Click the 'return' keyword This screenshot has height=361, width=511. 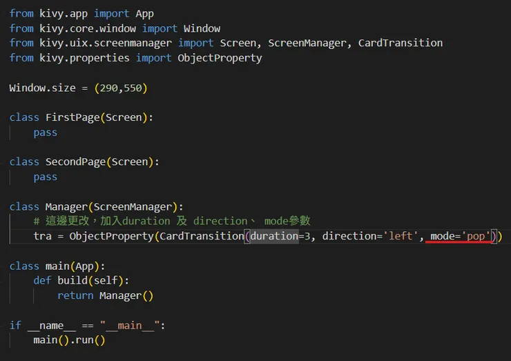click(x=75, y=295)
